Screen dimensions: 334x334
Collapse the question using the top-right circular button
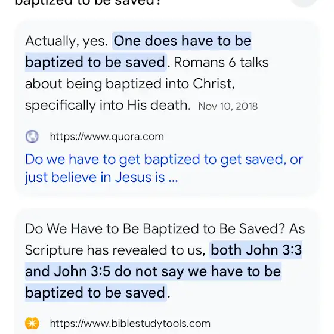[304, 2]
